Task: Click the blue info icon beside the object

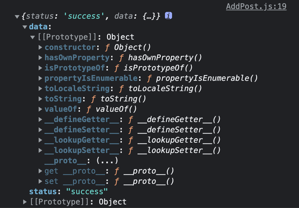Action: point(169,16)
